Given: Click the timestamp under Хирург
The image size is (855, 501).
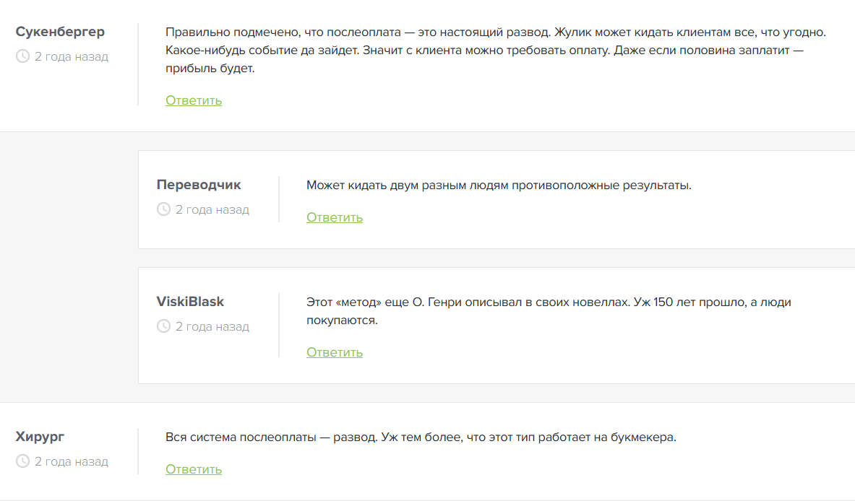Looking at the screenshot, I should click(72, 461).
